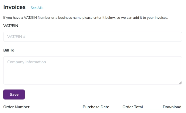186x113 pixels.
Task: Choose the Download column header
Action: coord(172,107)
